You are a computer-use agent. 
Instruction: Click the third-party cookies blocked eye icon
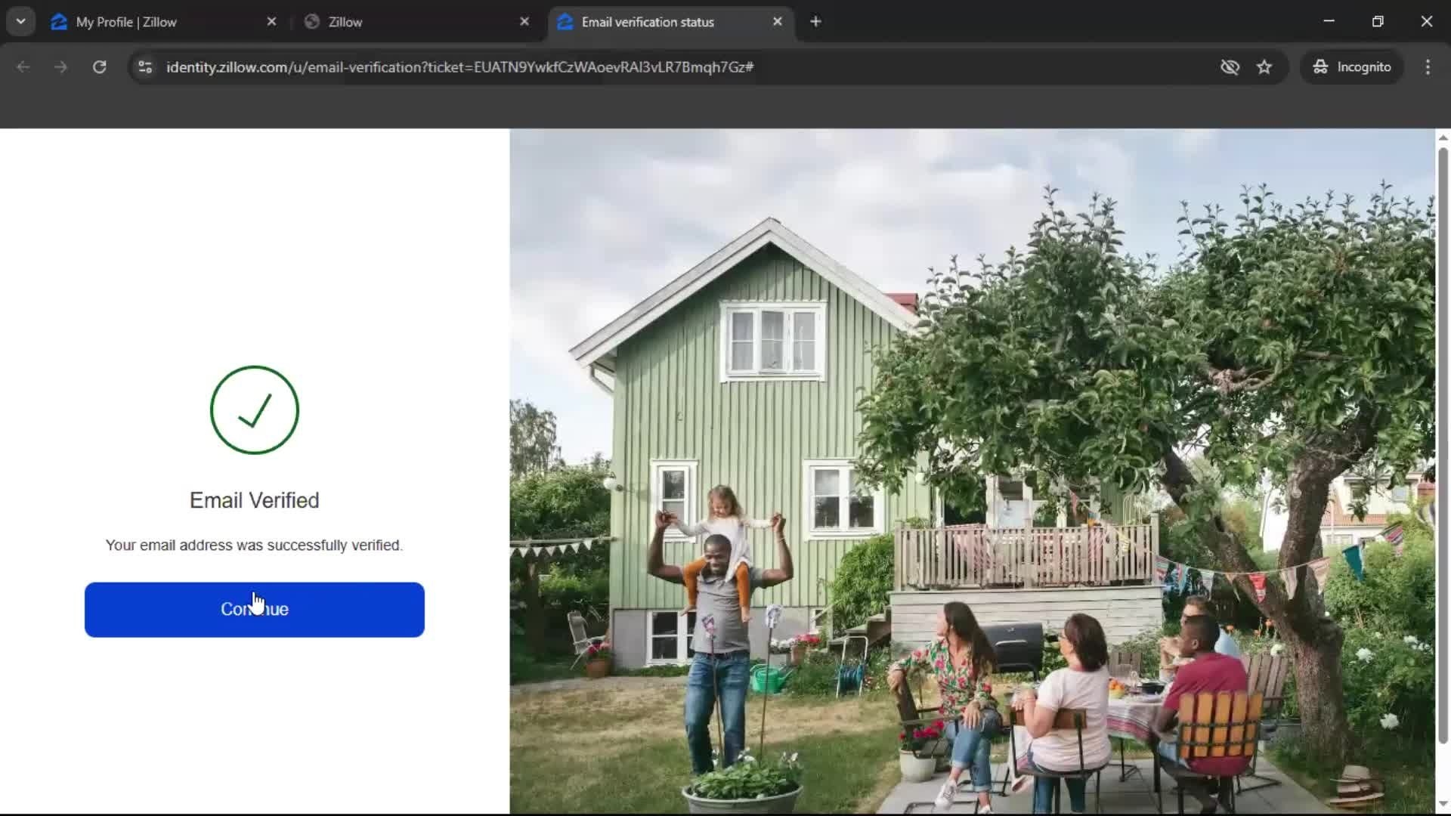[x=1230, y=66]
